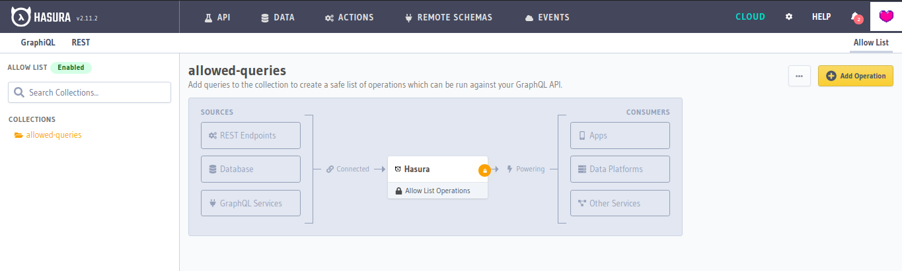Go to the Data section
Screen dimensions: 902x271
278,17
